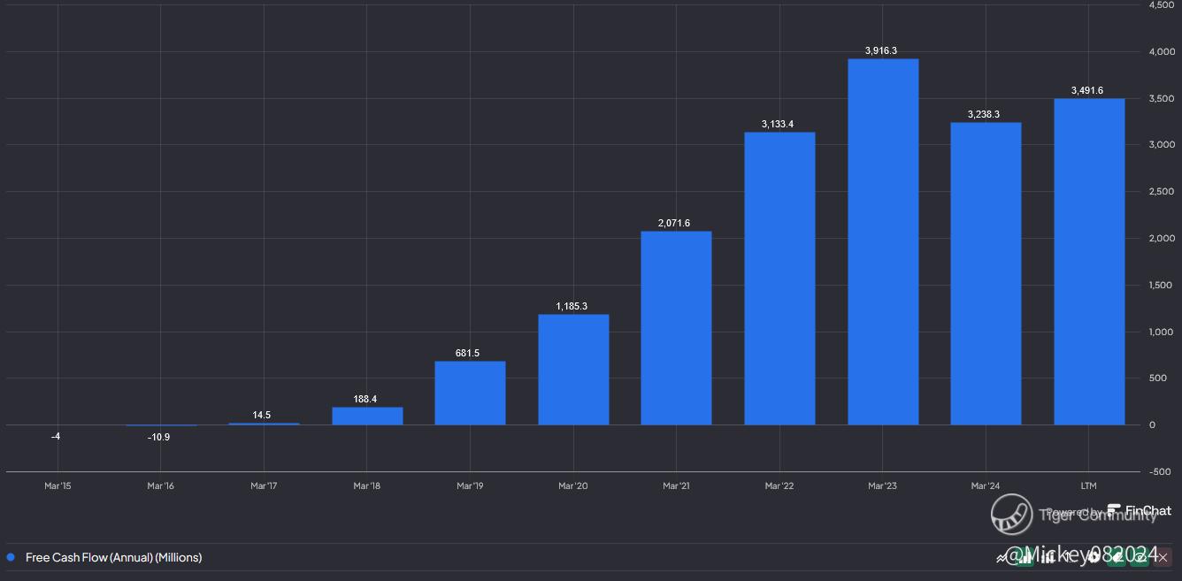The image size is (1182, 581).
Task: Click the LTM x-axis label
Action: pos(1088,485)
